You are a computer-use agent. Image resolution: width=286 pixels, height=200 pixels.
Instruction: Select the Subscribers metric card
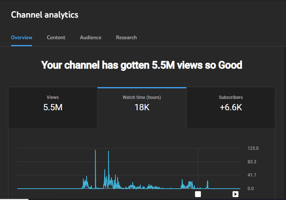(x=231, y=108)
